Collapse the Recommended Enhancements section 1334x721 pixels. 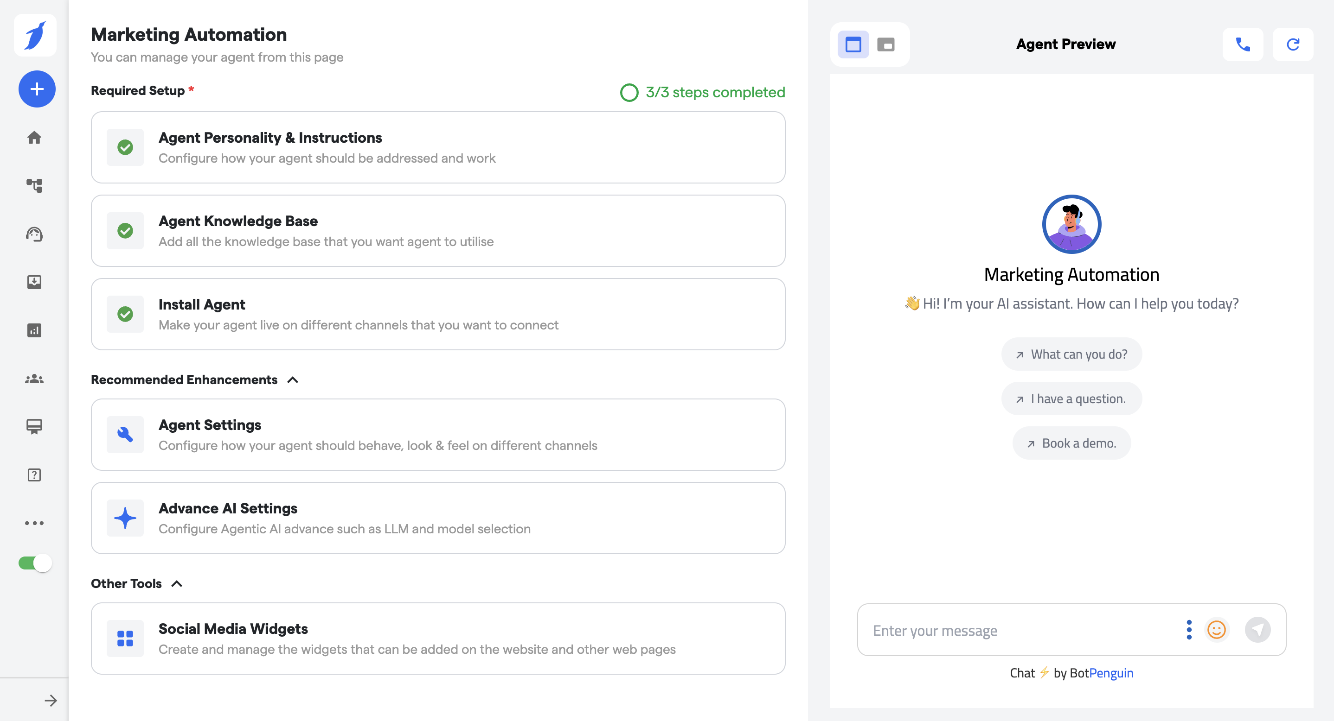point(293,379)
